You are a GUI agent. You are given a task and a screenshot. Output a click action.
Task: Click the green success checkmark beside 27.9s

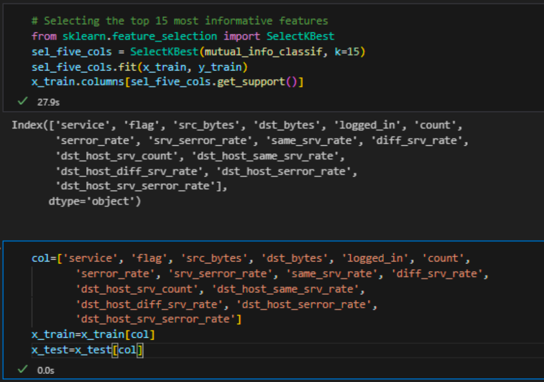click(x=21, y=101)
